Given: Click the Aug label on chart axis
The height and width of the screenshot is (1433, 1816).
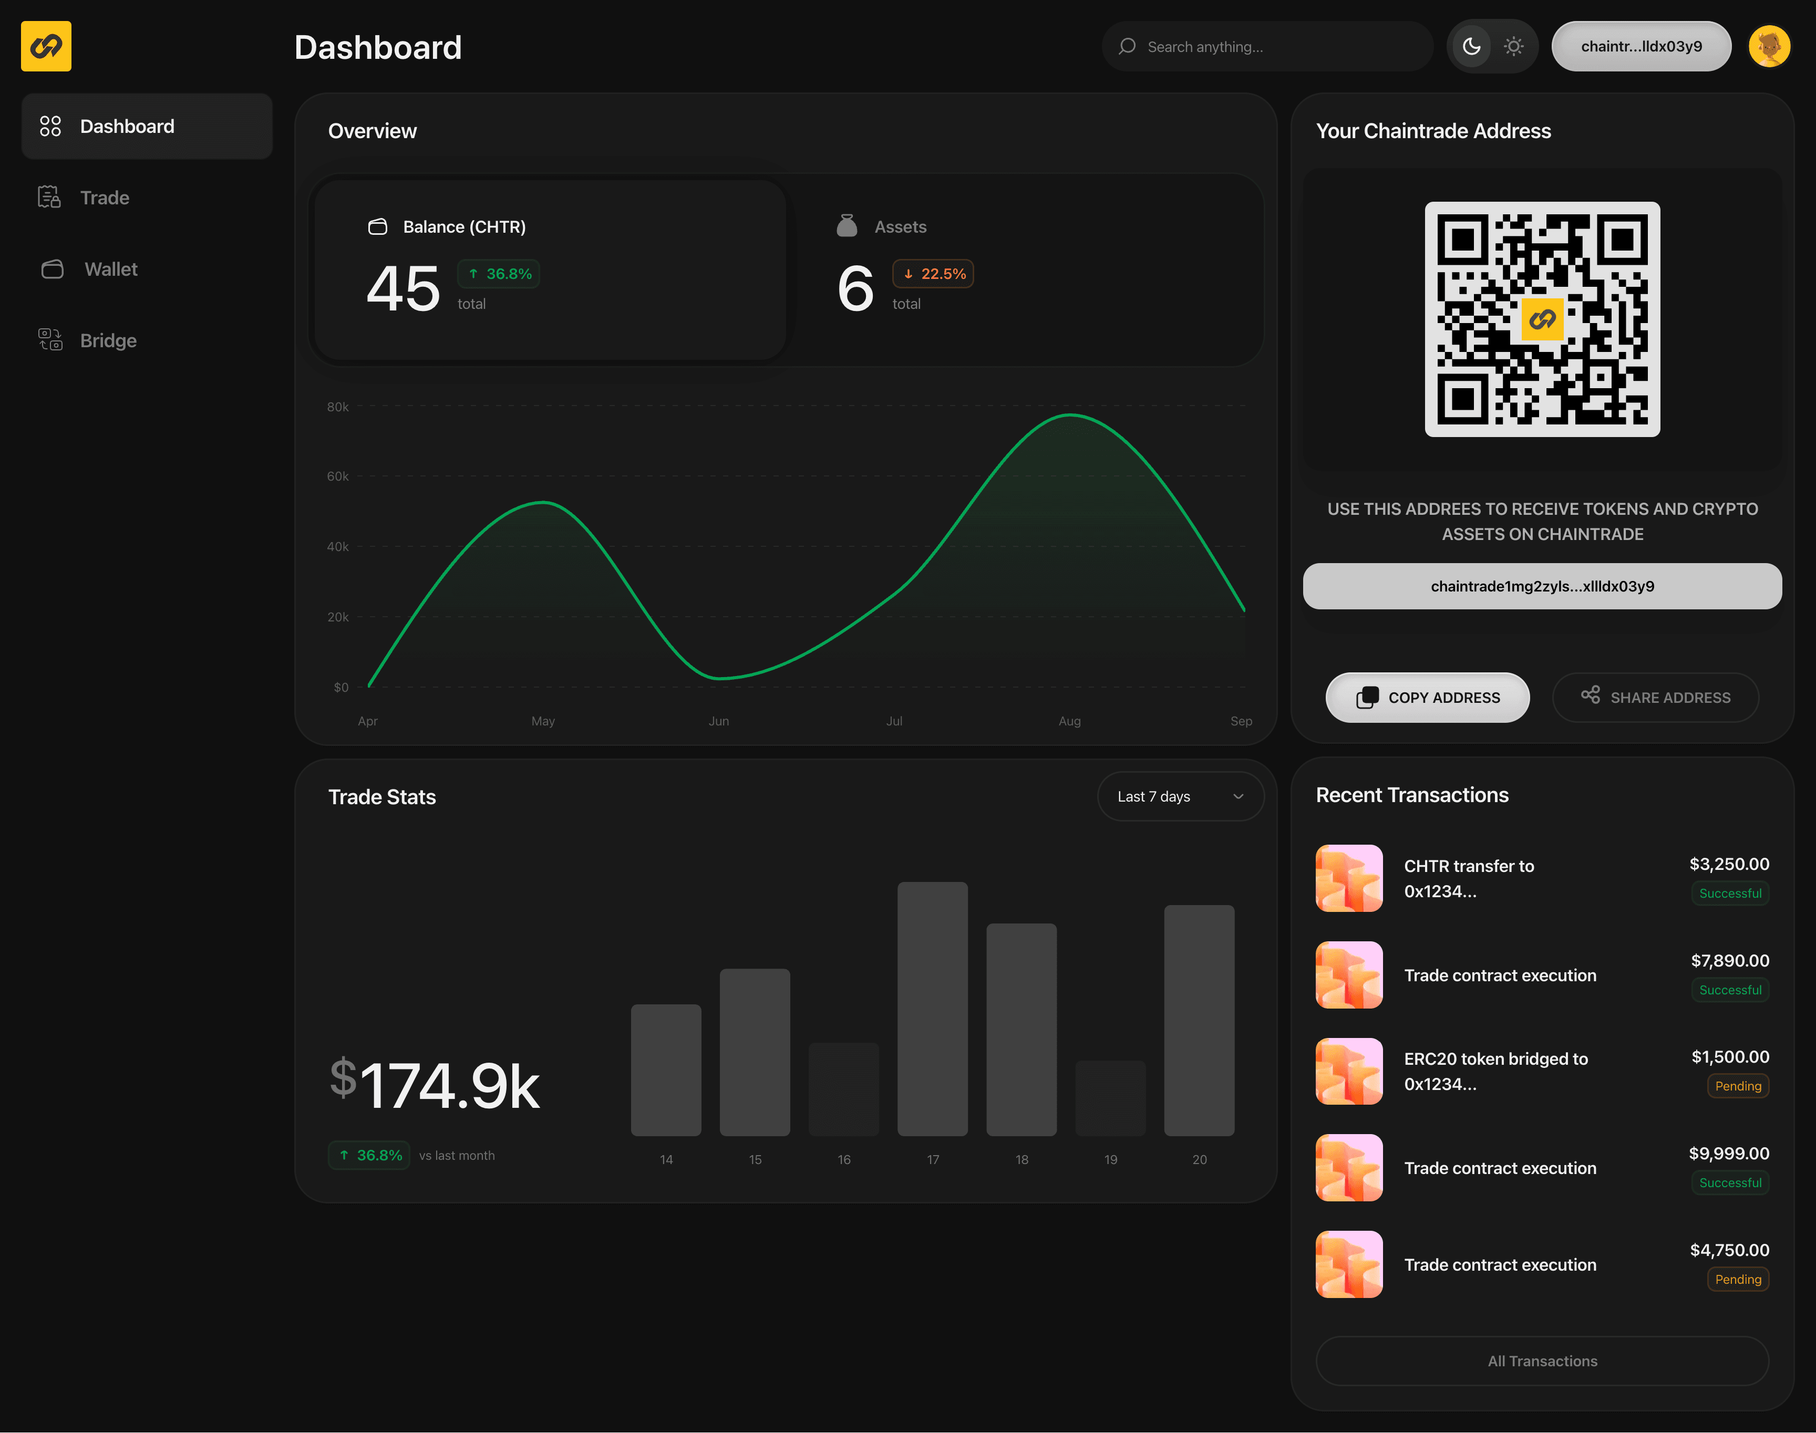Looking at the screenshot, I should [1069, 721].
